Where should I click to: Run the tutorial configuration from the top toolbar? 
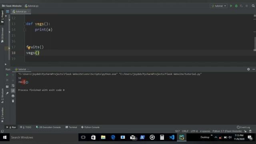[x=231, y=6]
